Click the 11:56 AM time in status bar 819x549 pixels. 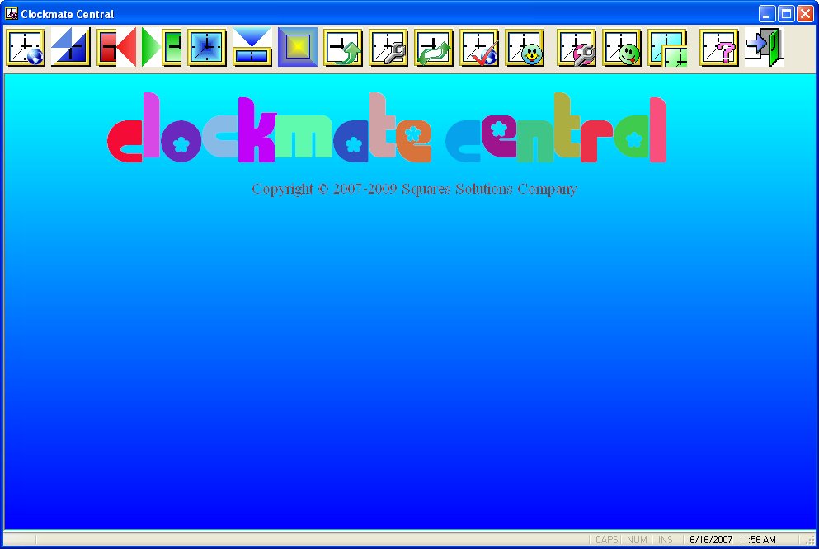757,540
